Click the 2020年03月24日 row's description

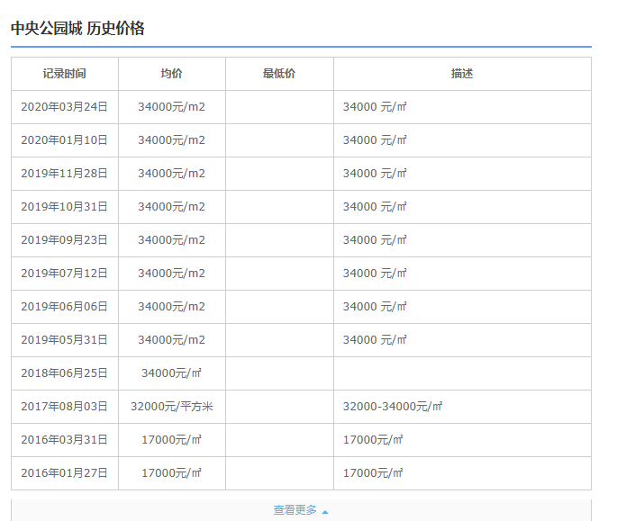(x=375, y=107)
